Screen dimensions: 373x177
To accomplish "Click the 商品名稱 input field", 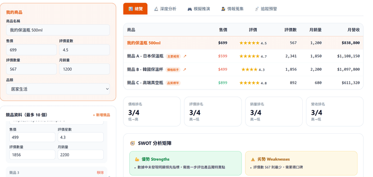I will pos(58,30).
